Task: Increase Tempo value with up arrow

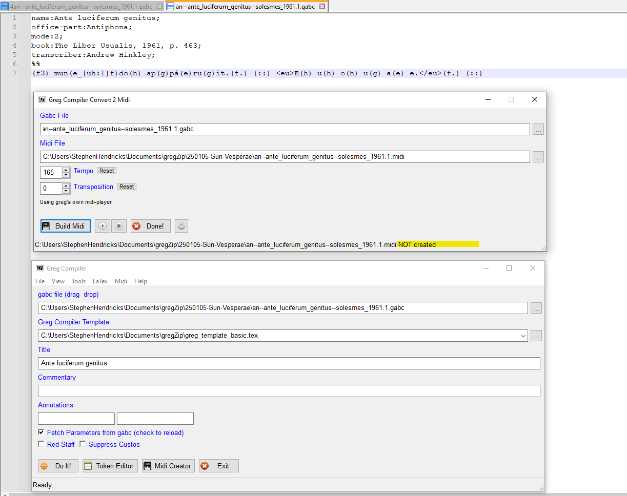Action: click(66, 170)
